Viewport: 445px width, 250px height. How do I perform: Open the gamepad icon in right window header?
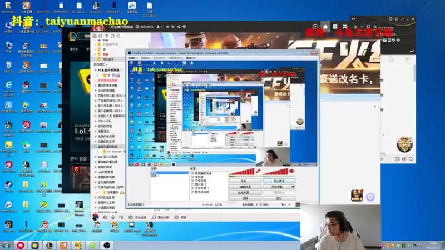click(x=344, y=27)
